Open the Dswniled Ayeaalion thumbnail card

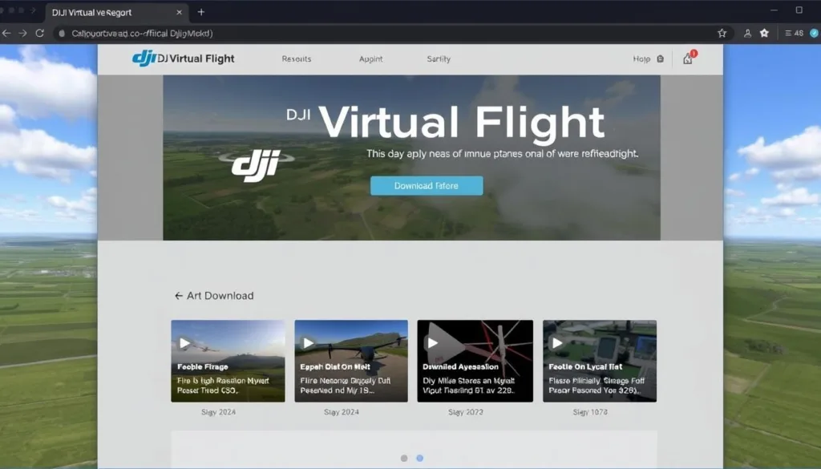tap(475, 362)
